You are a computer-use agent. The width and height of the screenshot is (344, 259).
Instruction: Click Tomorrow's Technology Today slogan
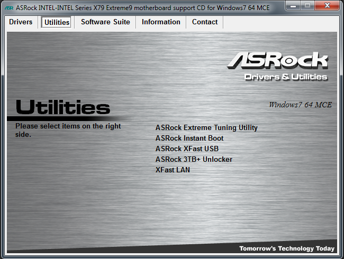(x=287, y=248)
